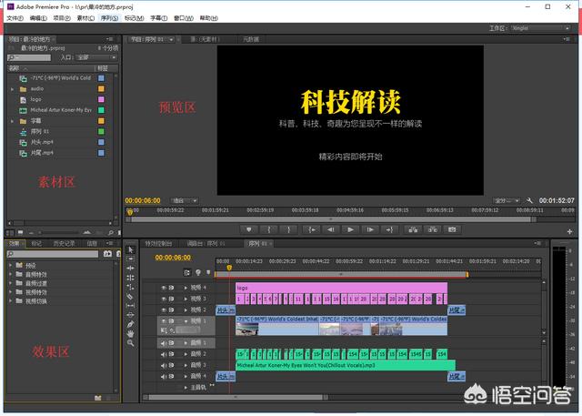
Task: Open playback resolution dropdown
Action: click(x=507, y=200)
